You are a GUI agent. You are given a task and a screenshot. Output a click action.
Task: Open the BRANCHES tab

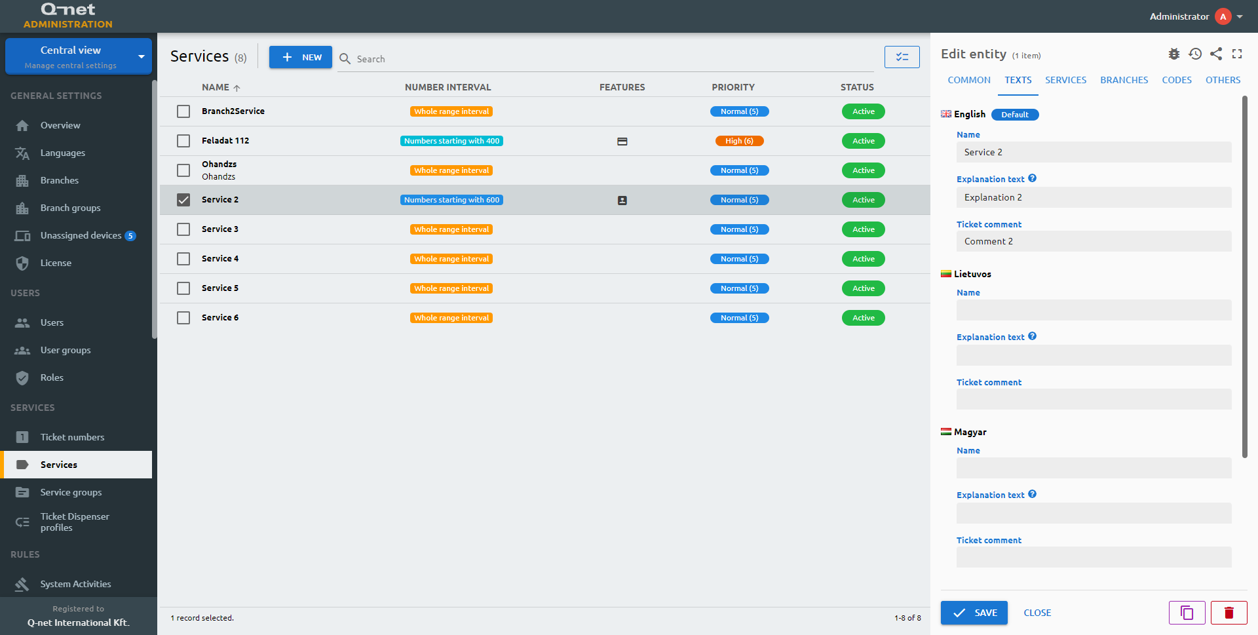[x=1124, y=80]
